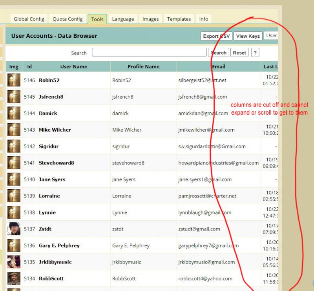Open Robin52's profile image thumbnail

pyautogui.click(x=14, y=80)
